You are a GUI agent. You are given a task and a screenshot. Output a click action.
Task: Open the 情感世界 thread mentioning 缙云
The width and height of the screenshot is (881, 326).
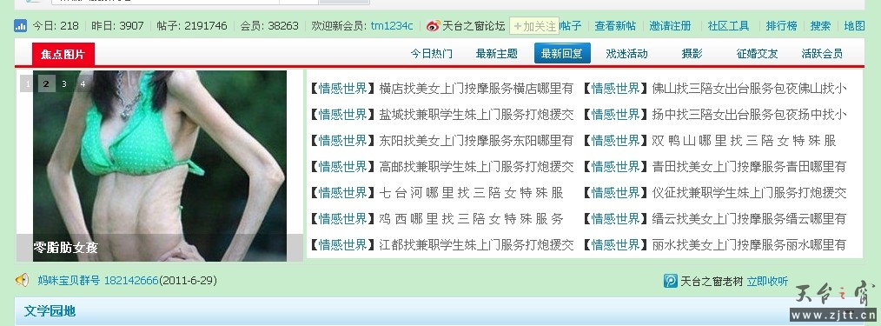click(749, 219)
